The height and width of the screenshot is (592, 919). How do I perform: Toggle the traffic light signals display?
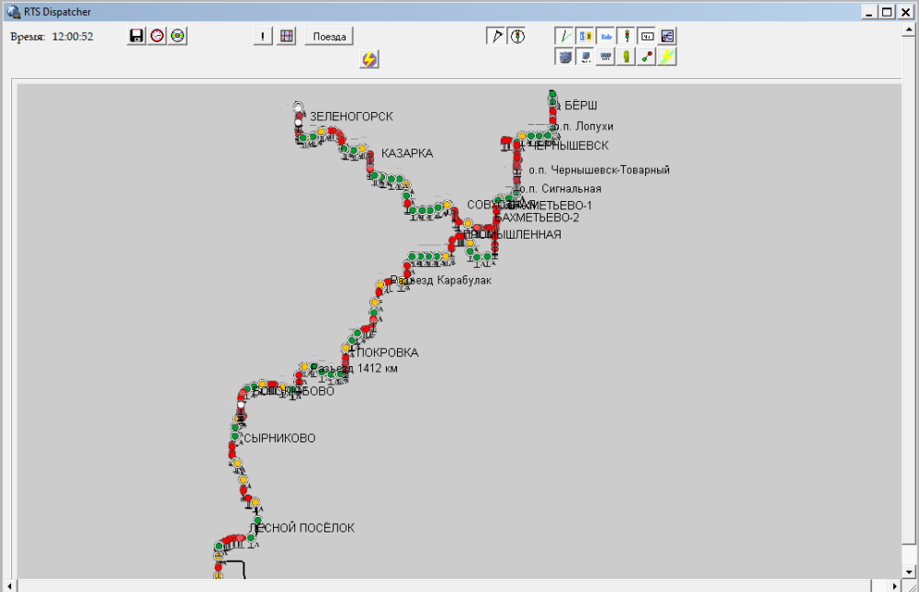[x=627, y=37]
